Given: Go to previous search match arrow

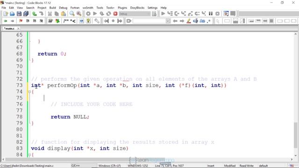Looking at the screenshot, I should pos(175,21).
